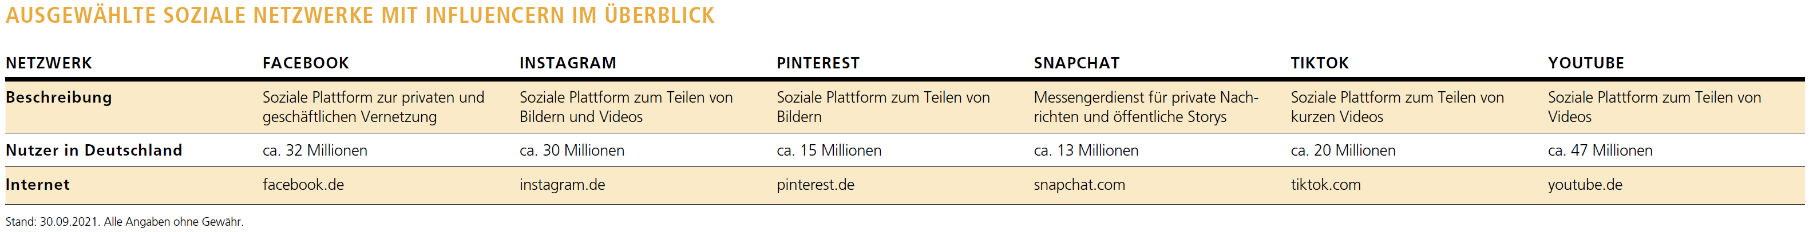Screen dimensions: 1809x232
Task: Open the tiktok.com link
Action: (x=1325, y=185)
